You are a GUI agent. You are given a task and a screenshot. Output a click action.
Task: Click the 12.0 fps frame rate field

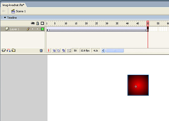tap(85, 51)
